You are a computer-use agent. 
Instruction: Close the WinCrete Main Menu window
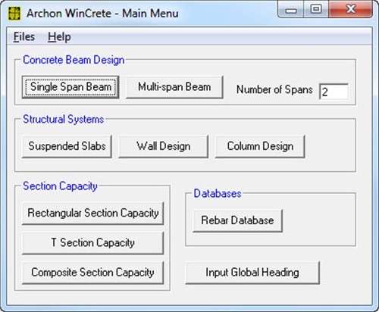351,10
